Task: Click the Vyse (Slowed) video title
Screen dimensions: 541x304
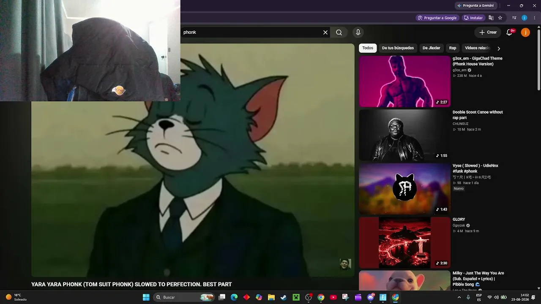Action: pyautogui.click(x=475, y=168)
